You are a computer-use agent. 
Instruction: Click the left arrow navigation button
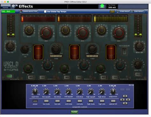pyautogui.click(x=122, y=100)
